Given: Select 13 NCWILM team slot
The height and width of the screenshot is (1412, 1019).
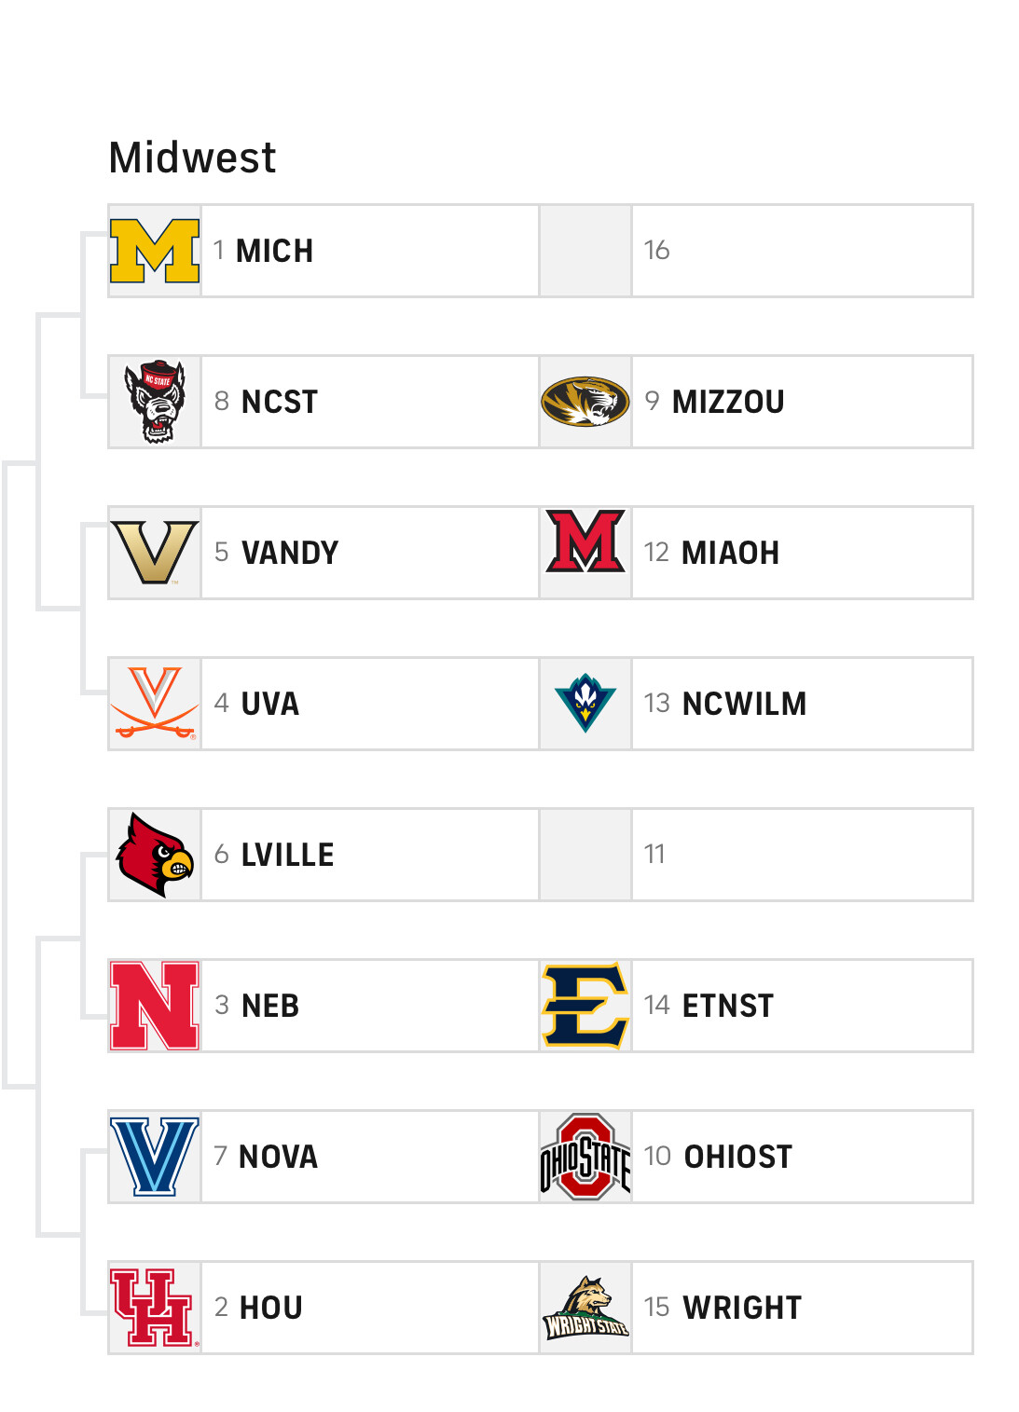Looking at the screenshot, I should (x=802, y=704).
